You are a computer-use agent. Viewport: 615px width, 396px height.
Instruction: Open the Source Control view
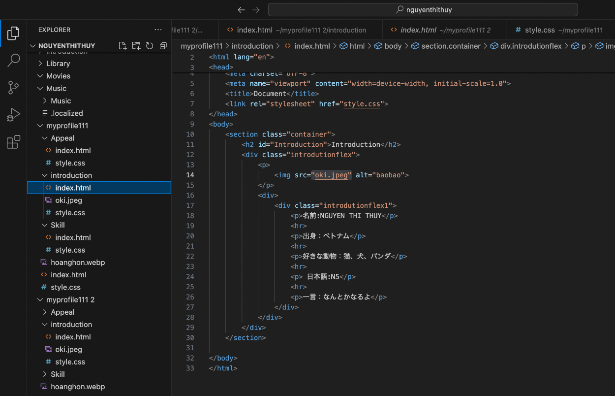pyautogui.click(x=13, y=88)
